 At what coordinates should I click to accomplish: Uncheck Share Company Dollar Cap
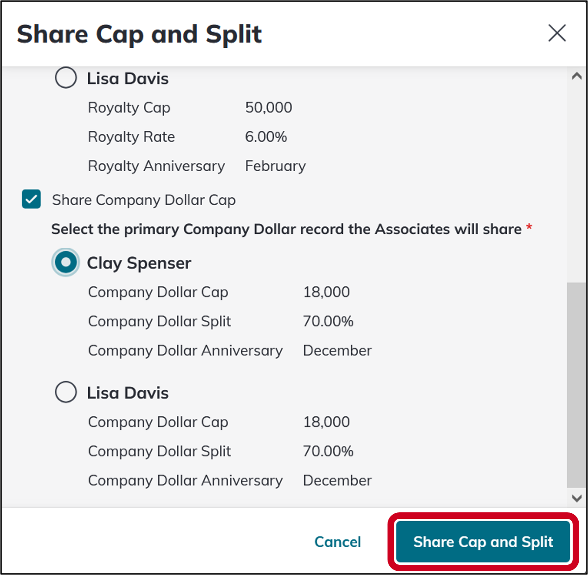pos(31,200)
